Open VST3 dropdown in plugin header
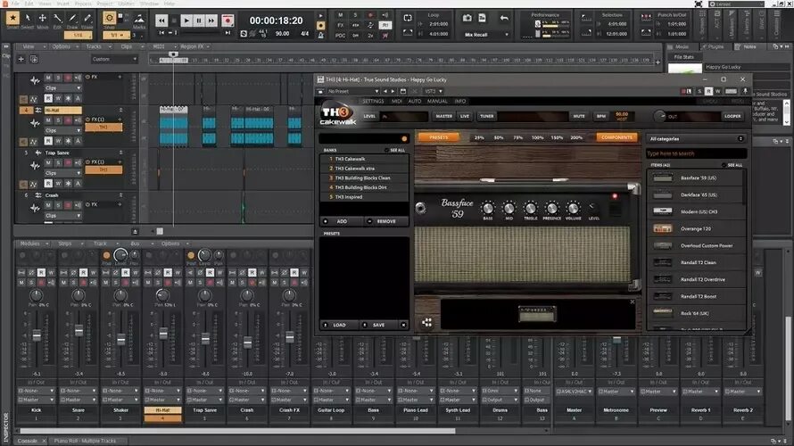The height and width of the screenshot is (446, 794). (434, 91)
